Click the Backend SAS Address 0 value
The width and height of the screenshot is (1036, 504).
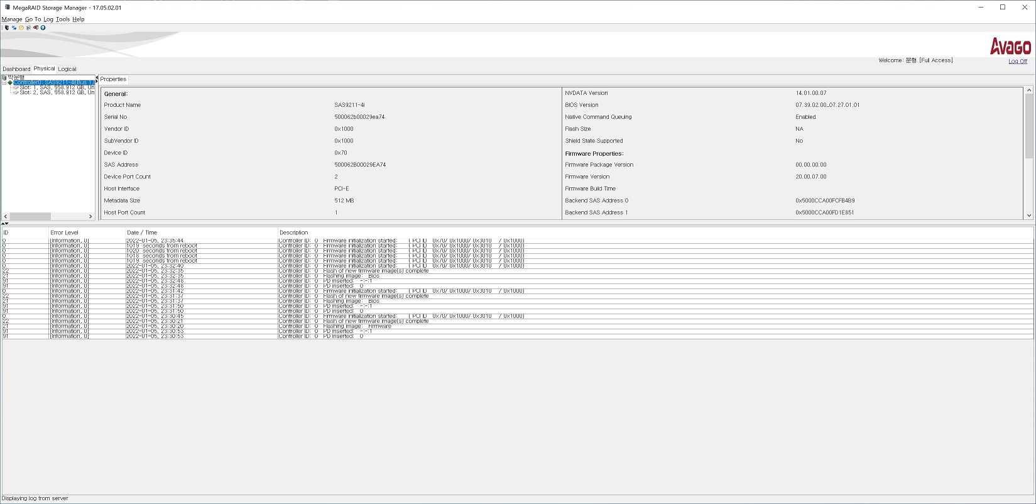pos(825,200)
